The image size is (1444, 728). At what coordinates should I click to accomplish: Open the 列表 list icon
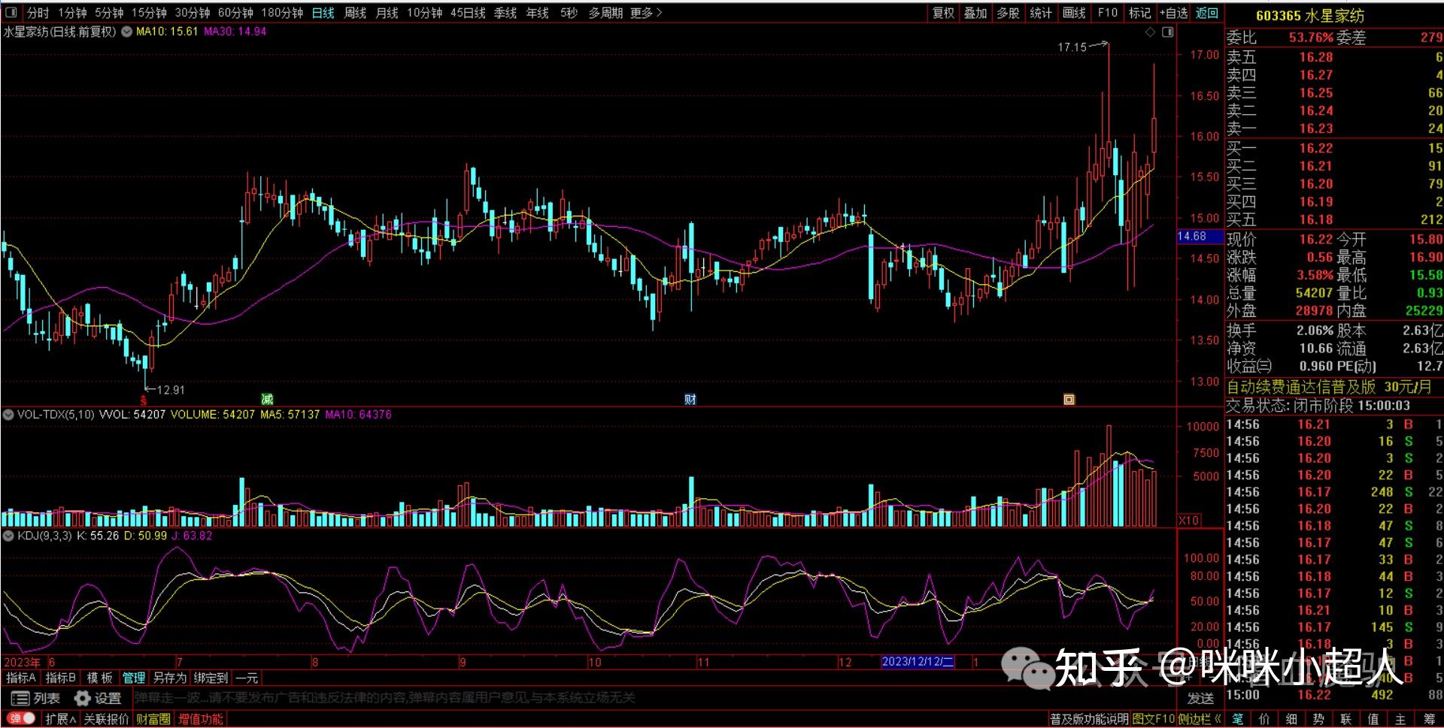pos(36,698)
